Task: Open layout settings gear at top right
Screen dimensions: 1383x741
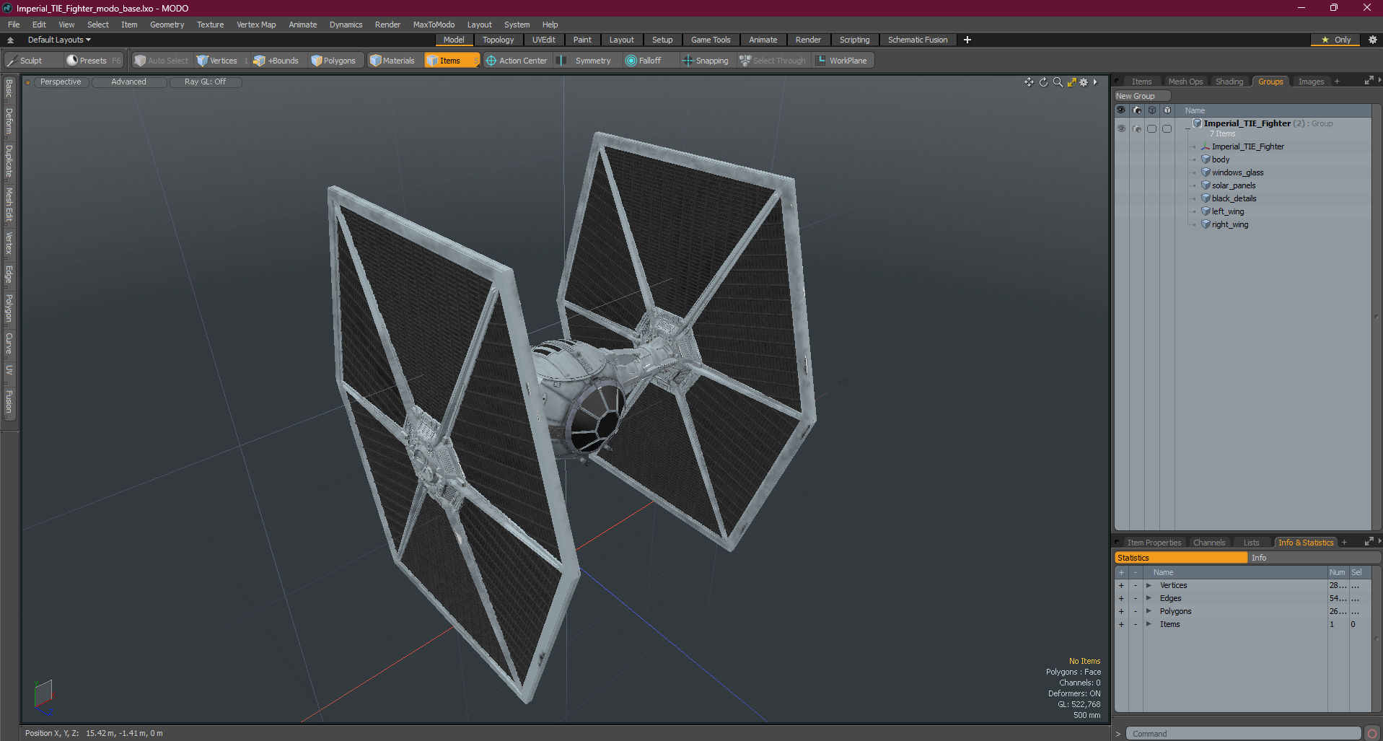Action: coord(1373,40)
